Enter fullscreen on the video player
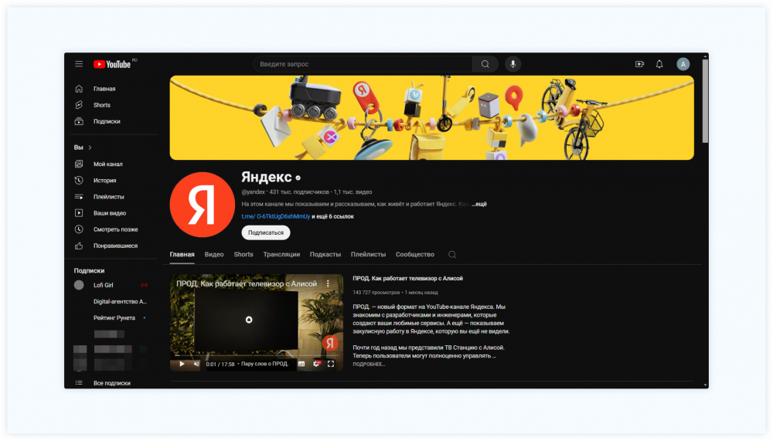This screenshot has width=773, height=441. (x=331, y=364)
